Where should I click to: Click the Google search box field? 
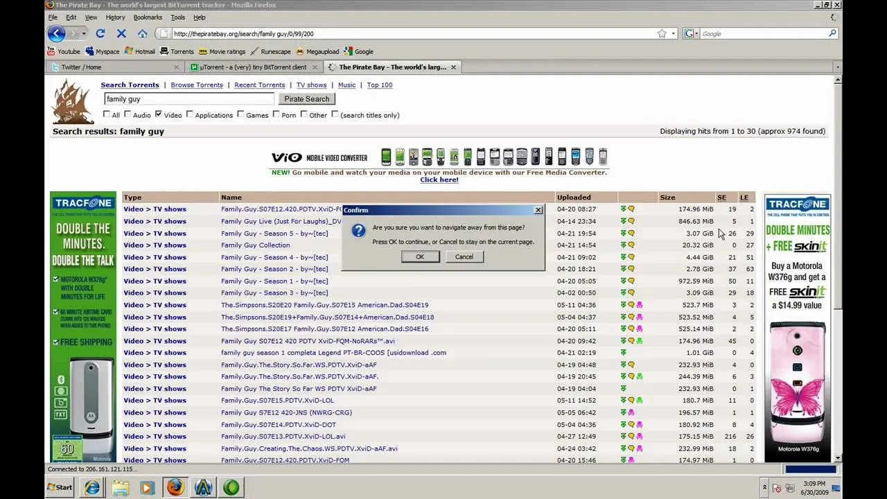762,33
